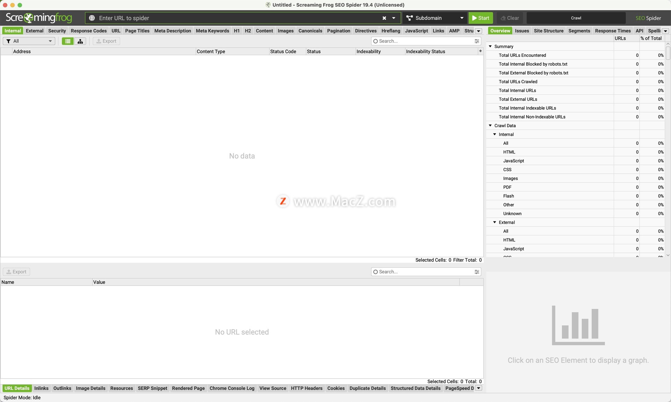The image size is (671, 402).
Task: Open the Security tab
Action: click(57, 31)
